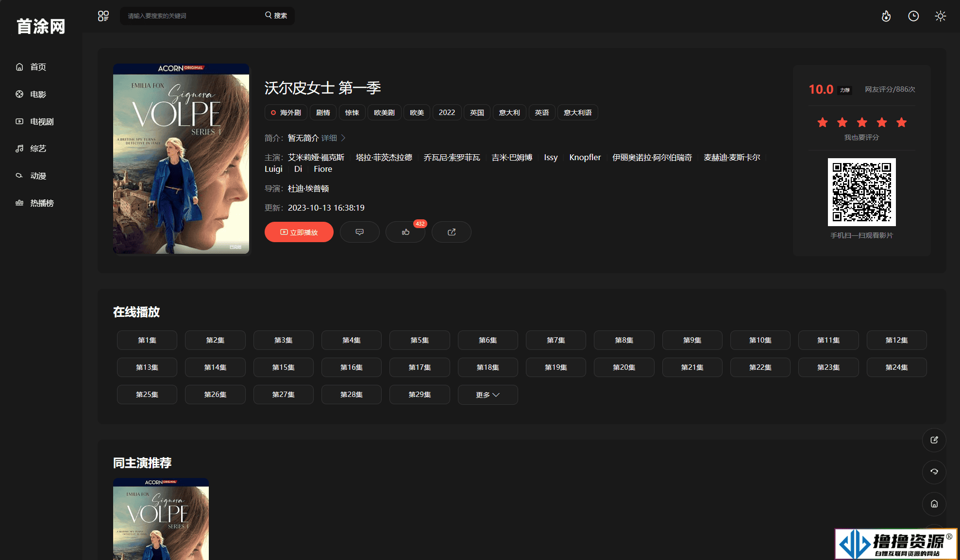
Task: Open watch history clock icon
Action: [x=913, y=16]
